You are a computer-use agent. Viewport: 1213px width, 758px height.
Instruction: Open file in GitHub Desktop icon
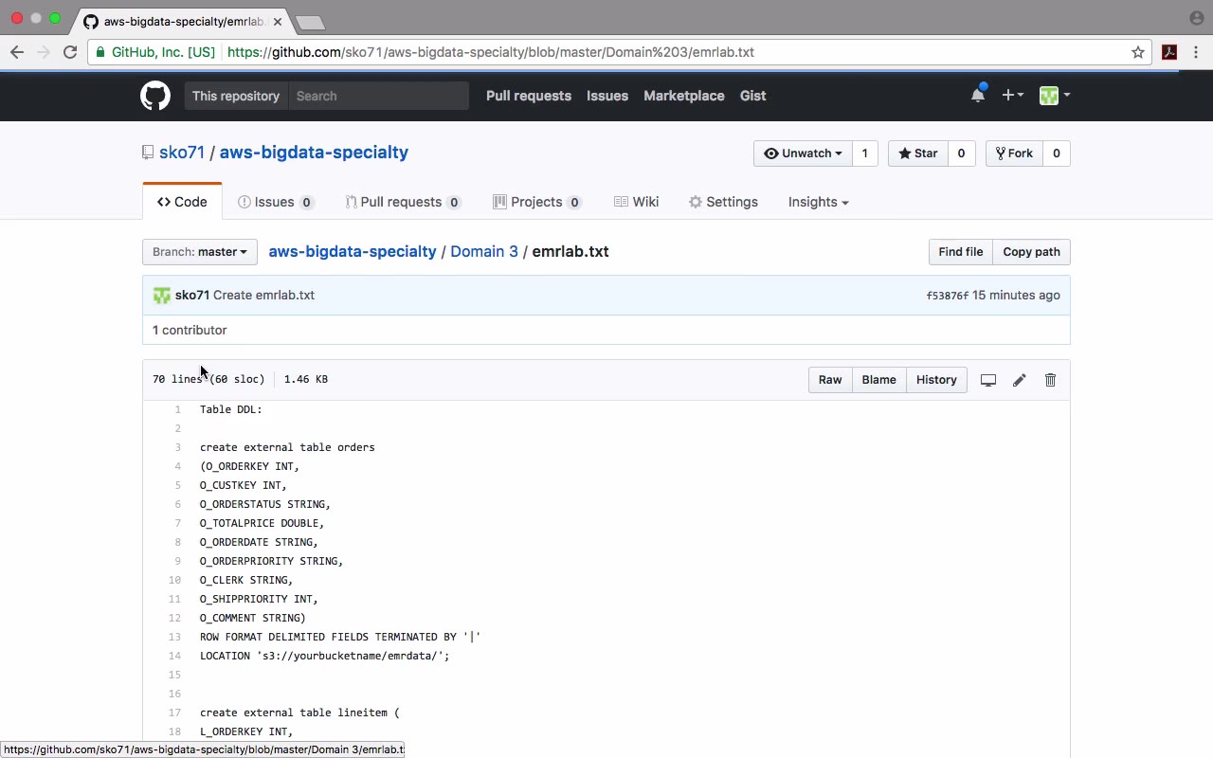[x=987, y=380]
